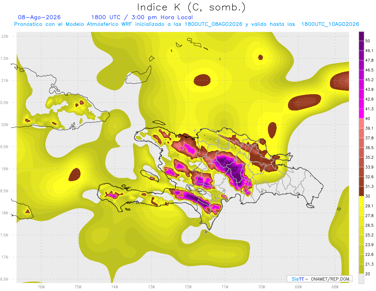Click the color bar value "26.5"

point(369,225)
